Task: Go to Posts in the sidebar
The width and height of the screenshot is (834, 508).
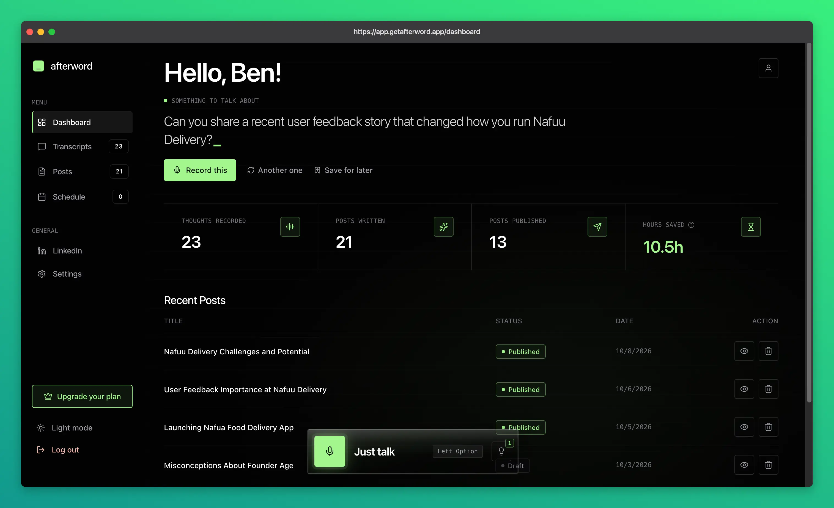Action: click(82, 172)
